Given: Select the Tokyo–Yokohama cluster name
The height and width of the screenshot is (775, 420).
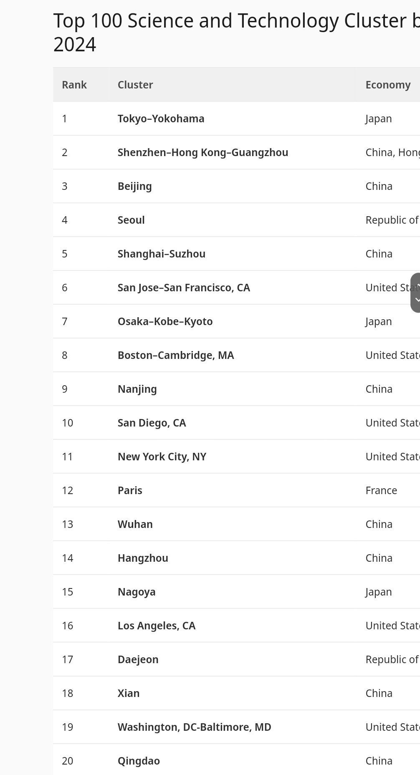Looking at the screenshot, I should pos(161,119).
